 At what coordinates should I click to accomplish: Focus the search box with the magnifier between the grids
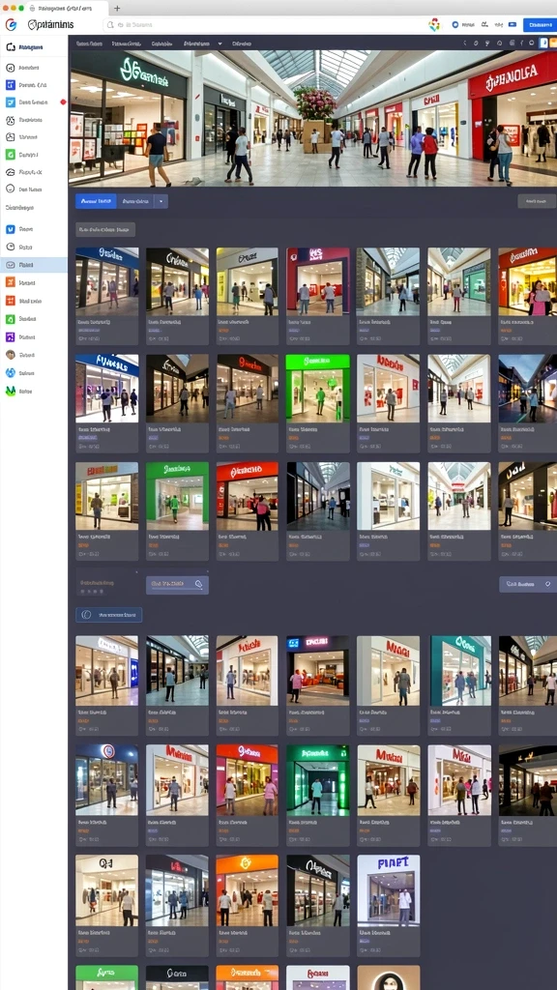tap(177, 585)
